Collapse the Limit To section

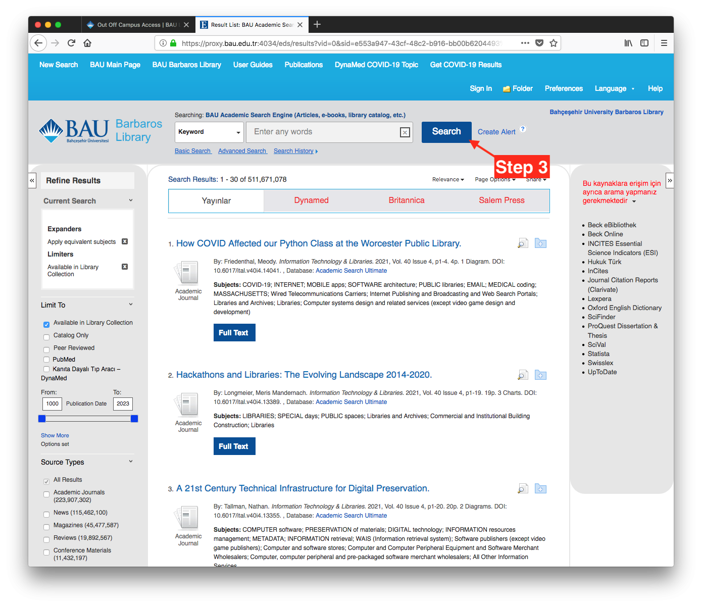click(131, 305)
